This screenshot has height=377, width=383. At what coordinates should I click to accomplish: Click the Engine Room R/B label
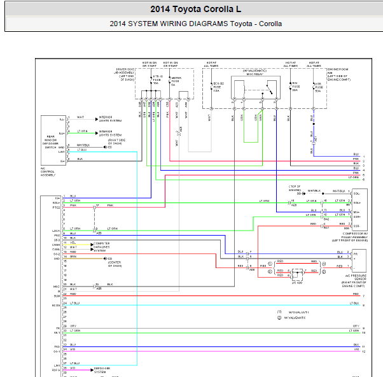click(339, 75)
